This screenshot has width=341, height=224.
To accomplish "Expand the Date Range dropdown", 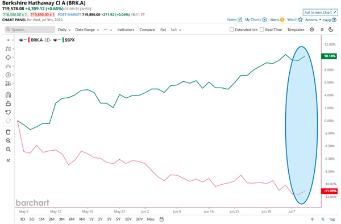I will pyautogui.click(x=87, y=30).
